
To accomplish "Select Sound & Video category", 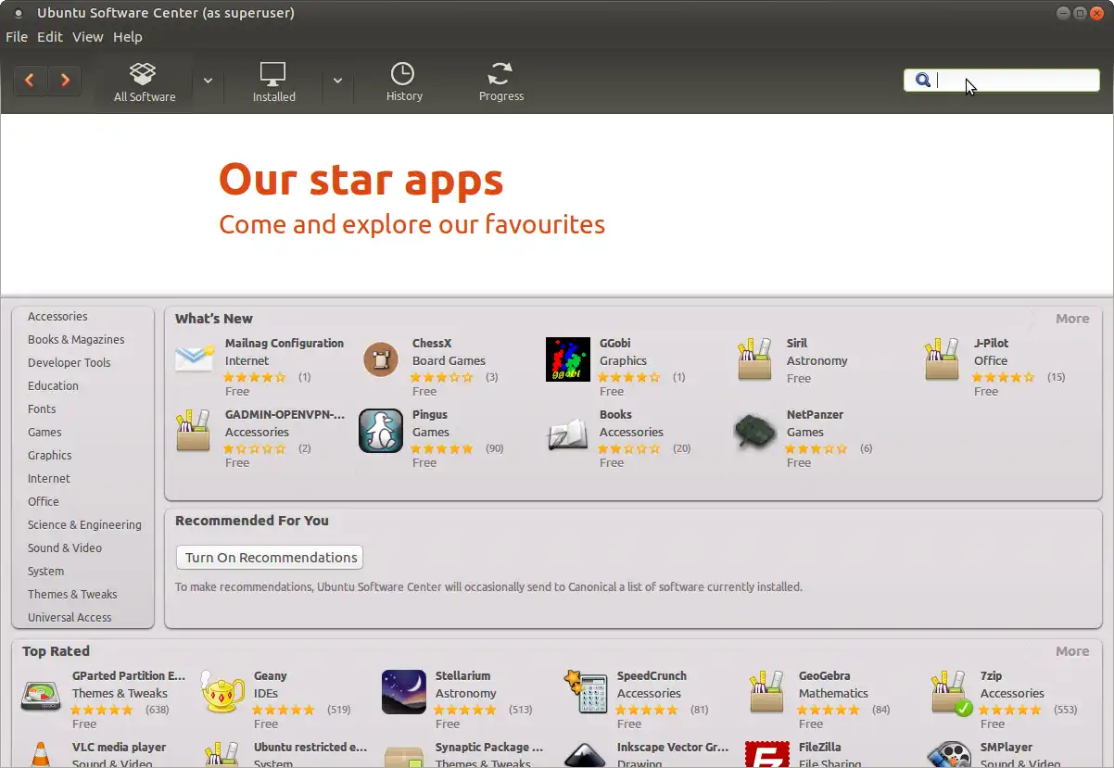I will (65, 548).
